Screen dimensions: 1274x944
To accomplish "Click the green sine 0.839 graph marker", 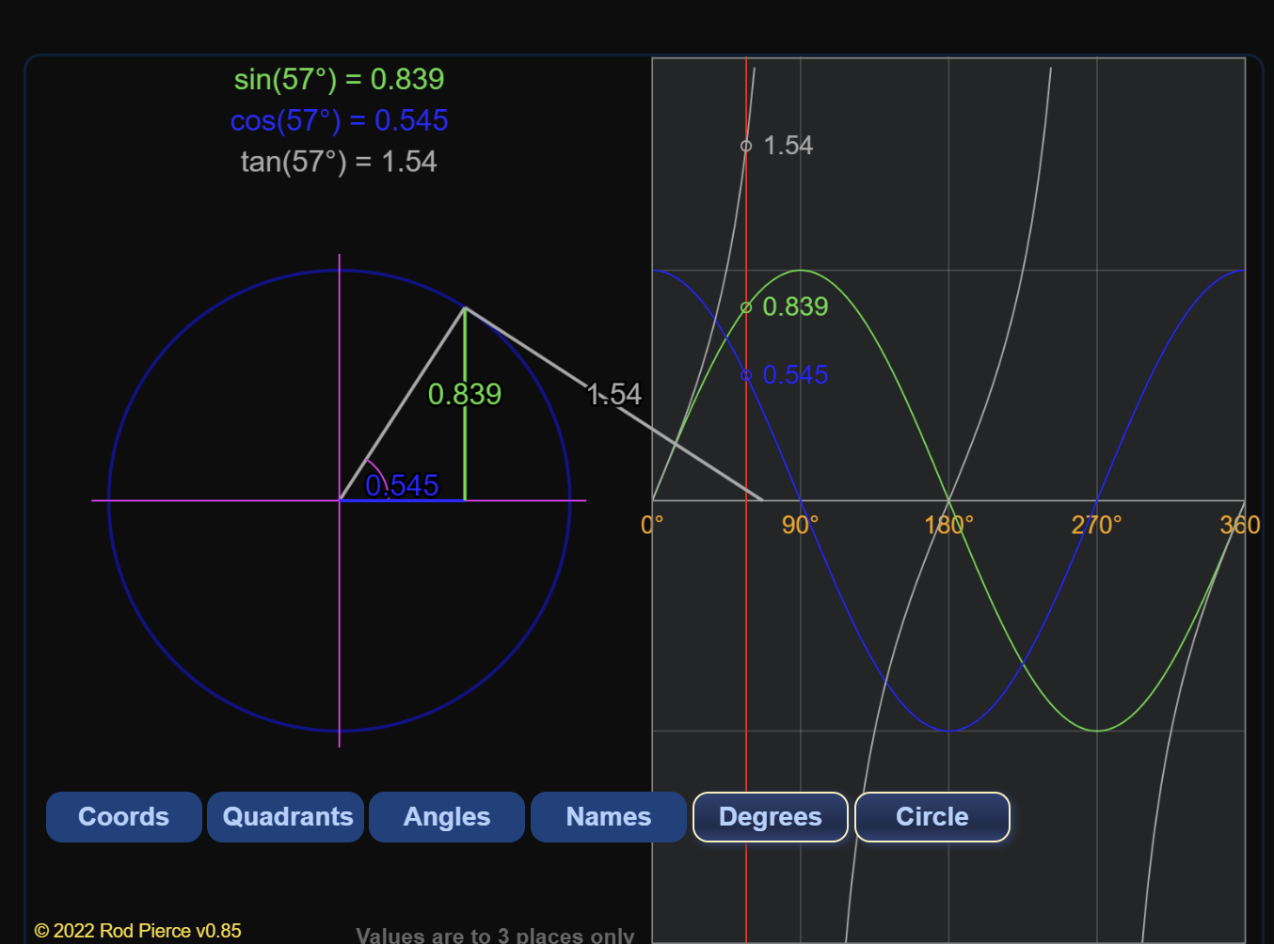I will (x=746, y=307).
